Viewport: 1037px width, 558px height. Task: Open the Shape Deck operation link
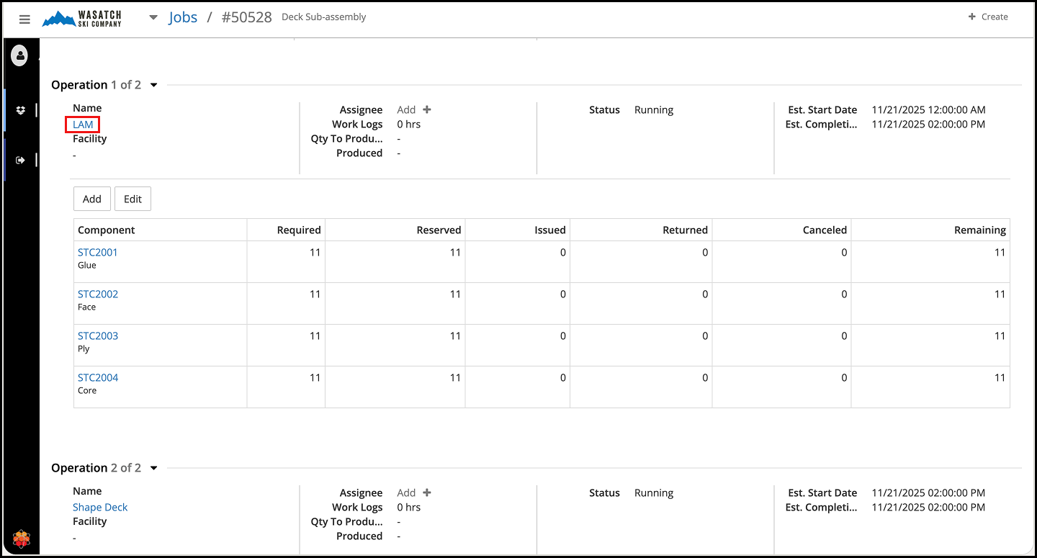(x=100, y=507)
